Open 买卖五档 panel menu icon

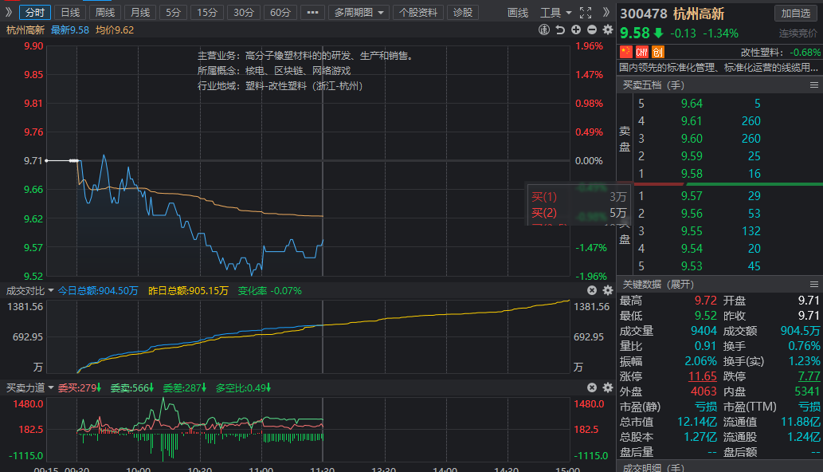pyautogui.click(x=814, y=85)
